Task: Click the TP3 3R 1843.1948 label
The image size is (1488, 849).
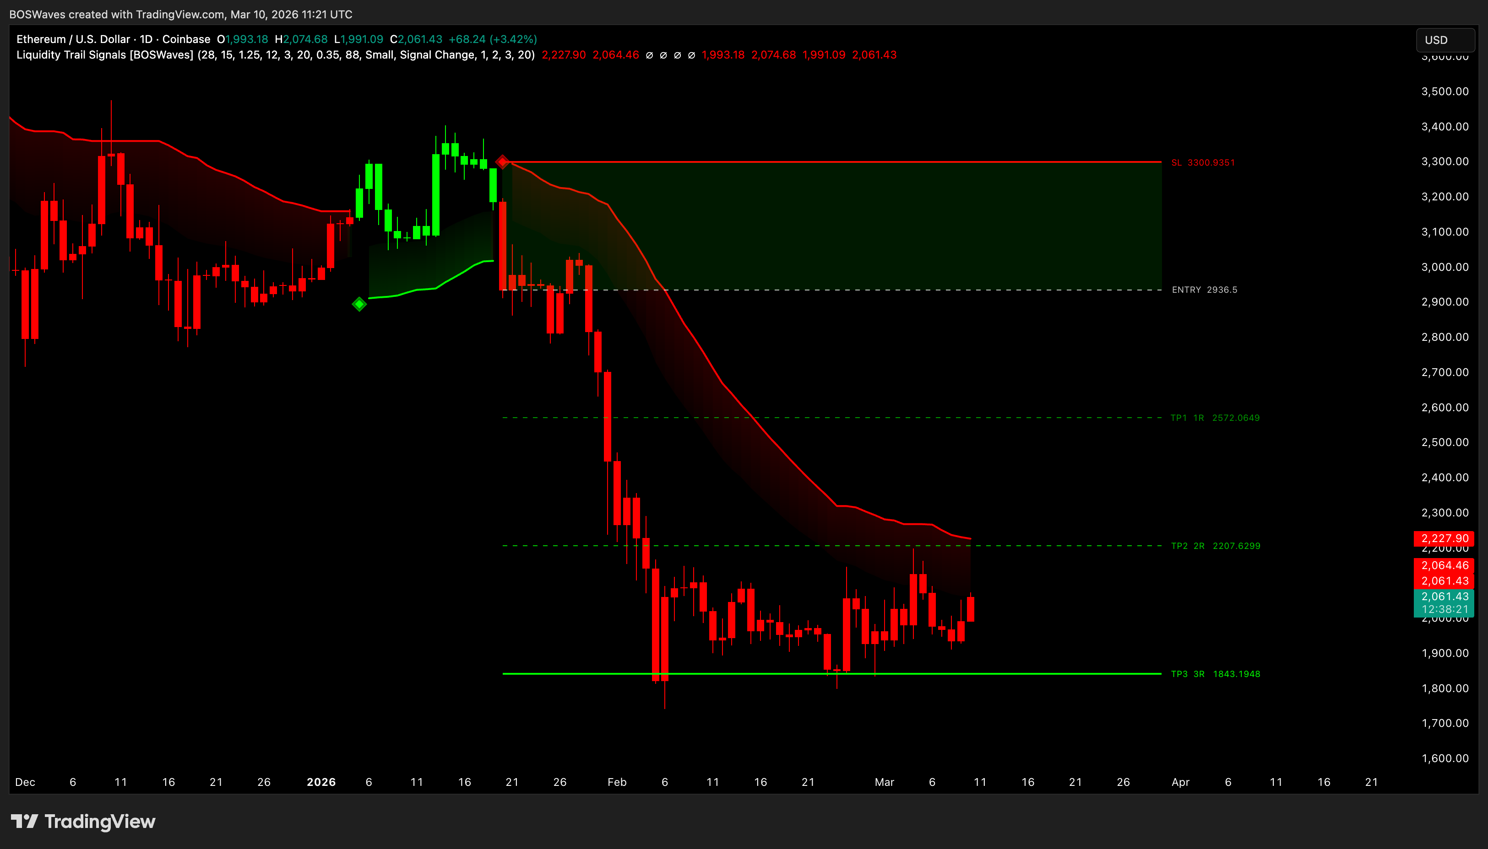Action: tap(1216, 674)
